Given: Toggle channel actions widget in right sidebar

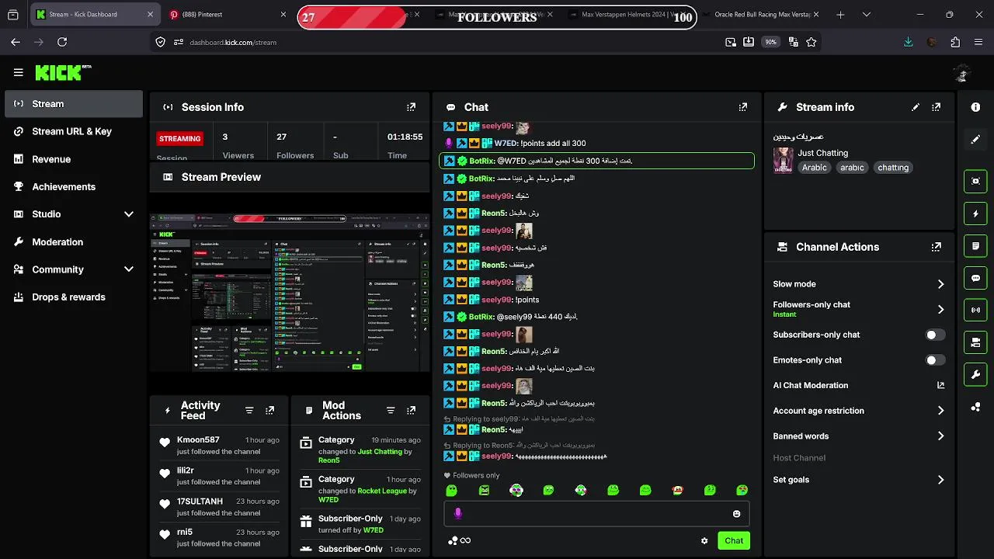Looking at the screenshot, I should (x=975, y=342).
